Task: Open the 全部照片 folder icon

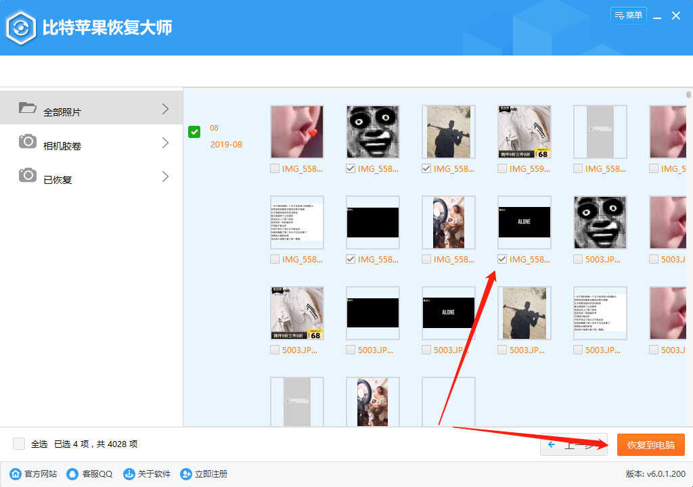Action: 27,108
